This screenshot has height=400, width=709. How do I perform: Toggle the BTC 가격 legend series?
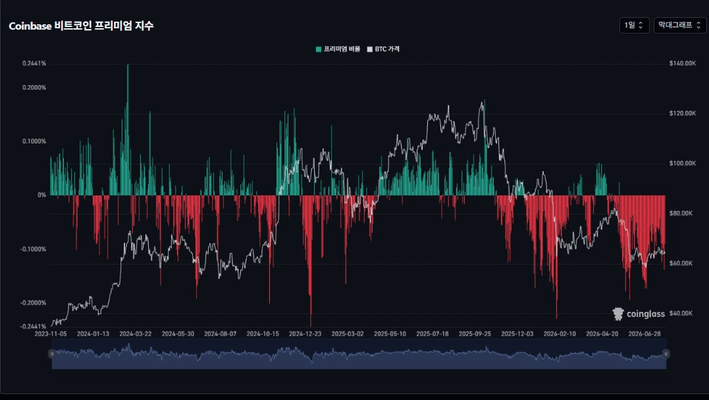(383, 49)
